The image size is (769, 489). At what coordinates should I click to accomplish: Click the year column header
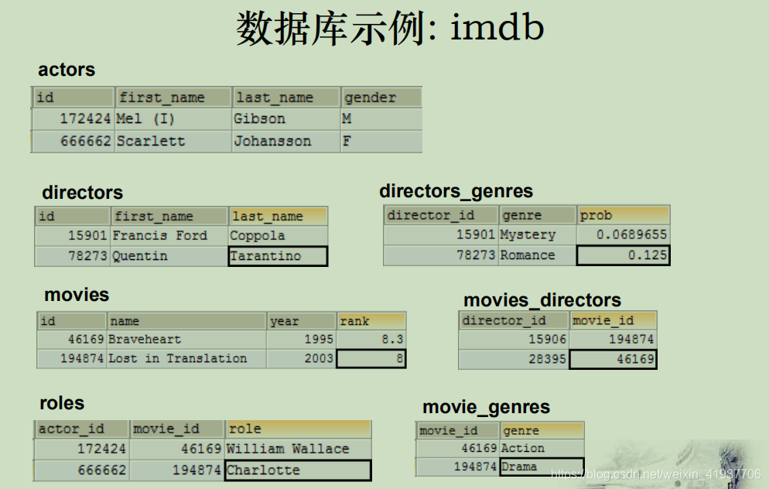[x=302, y=321]
